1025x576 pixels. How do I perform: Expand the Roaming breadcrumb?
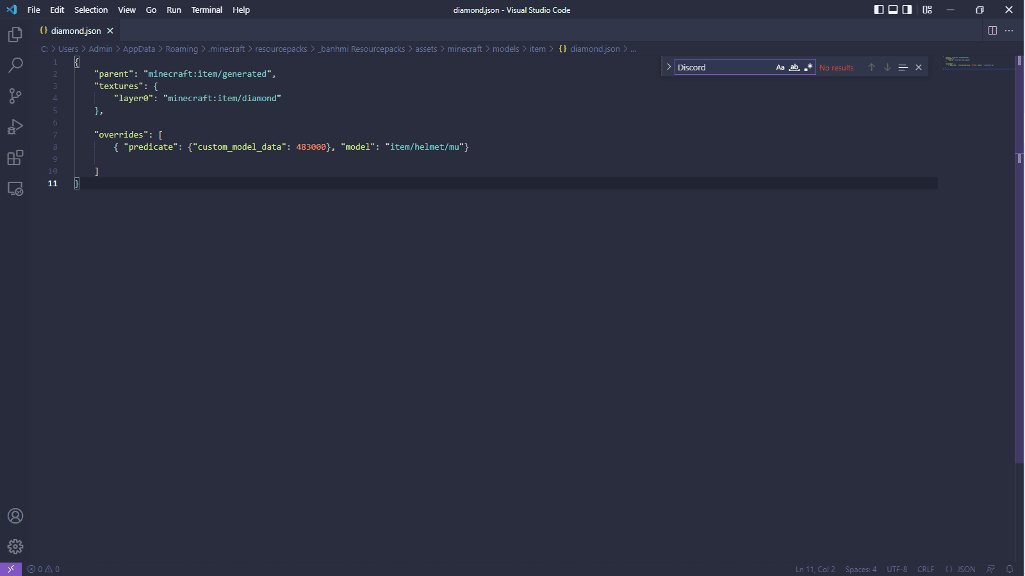tap(182, 49)
